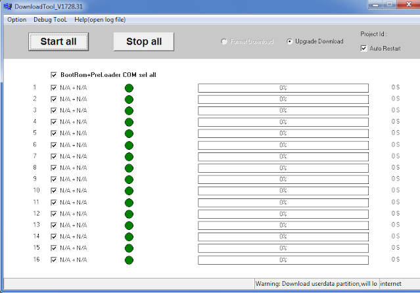Click the port 16 progress bar

click(x=283, y=259)
